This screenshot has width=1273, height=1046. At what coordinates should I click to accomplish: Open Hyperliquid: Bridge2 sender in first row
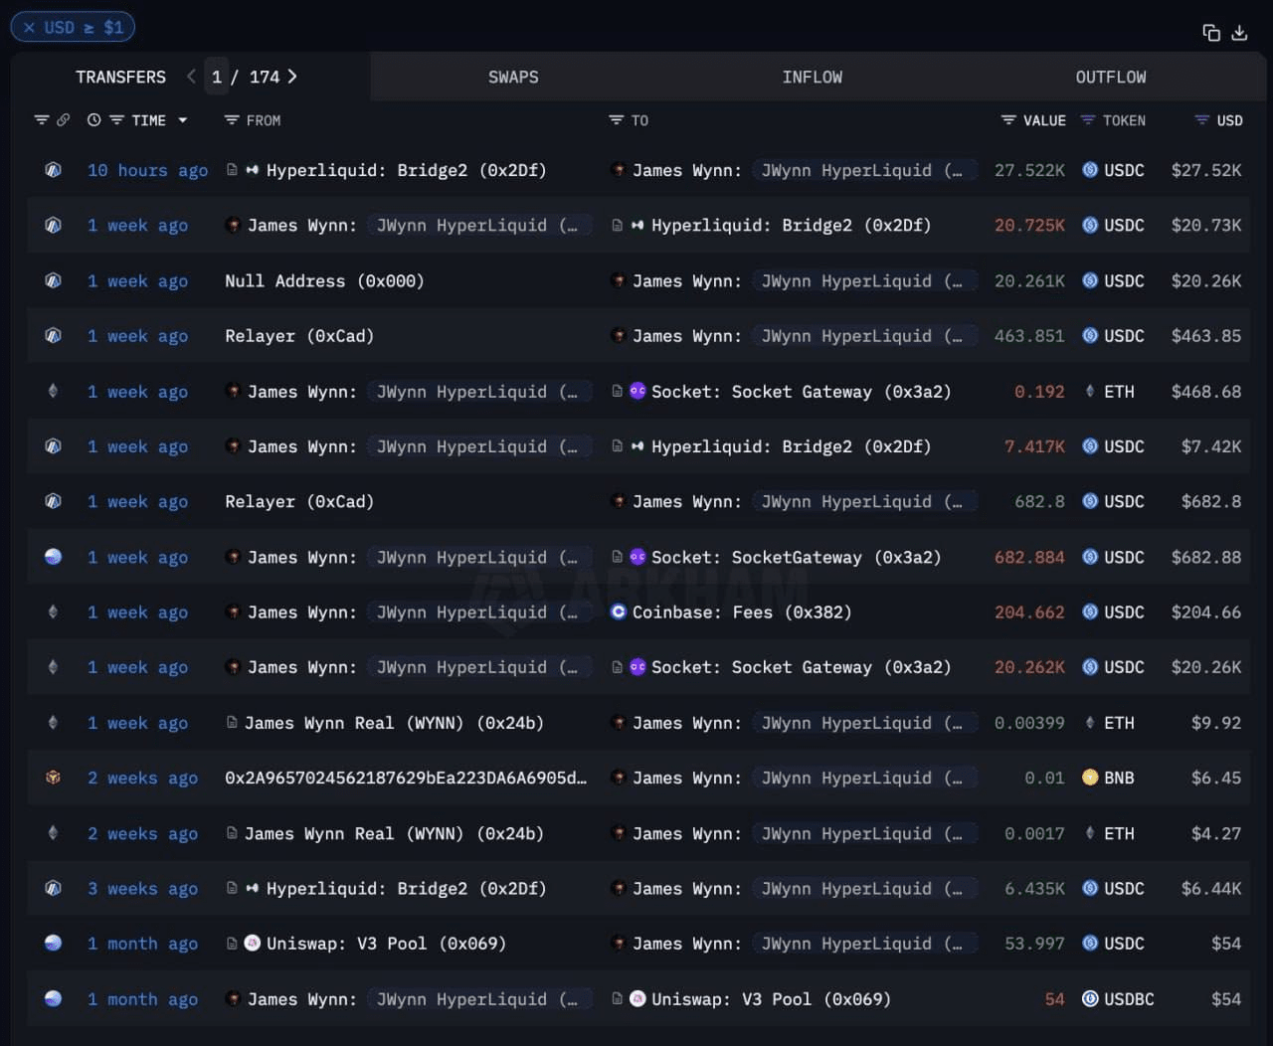point(407,170)
